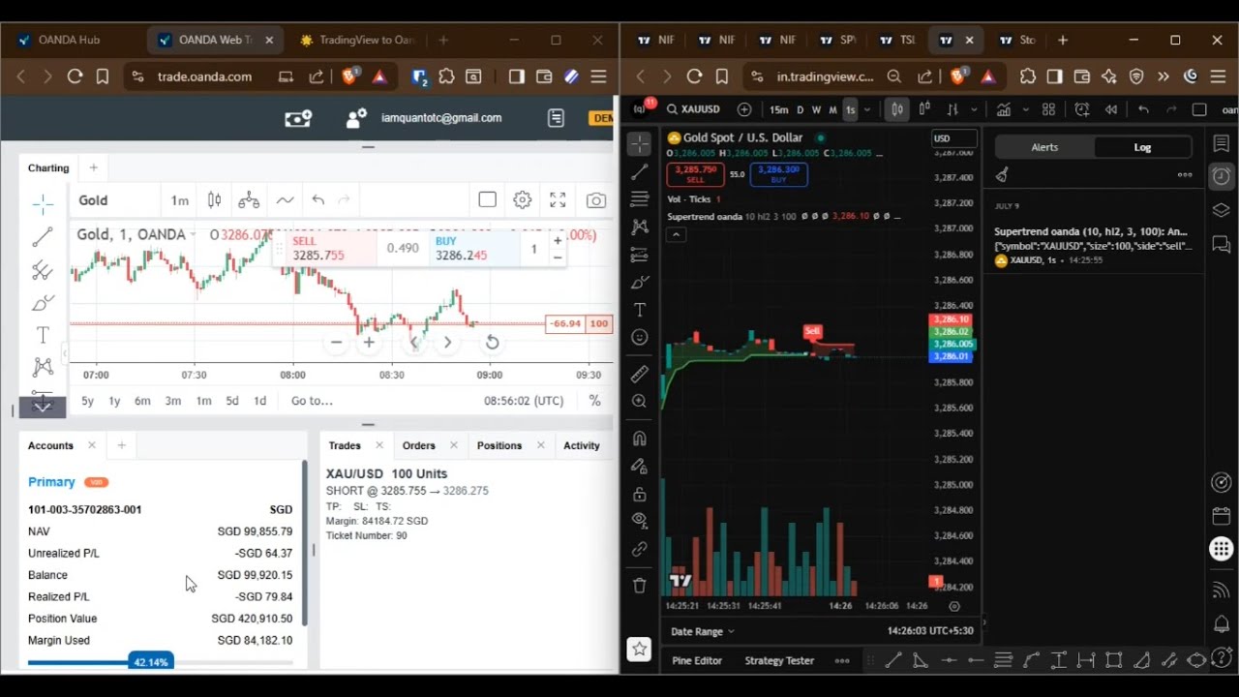The image size is (1239, 697).
Task: Select the text tool in OANDA chart
Action: [x=43, y=336]
